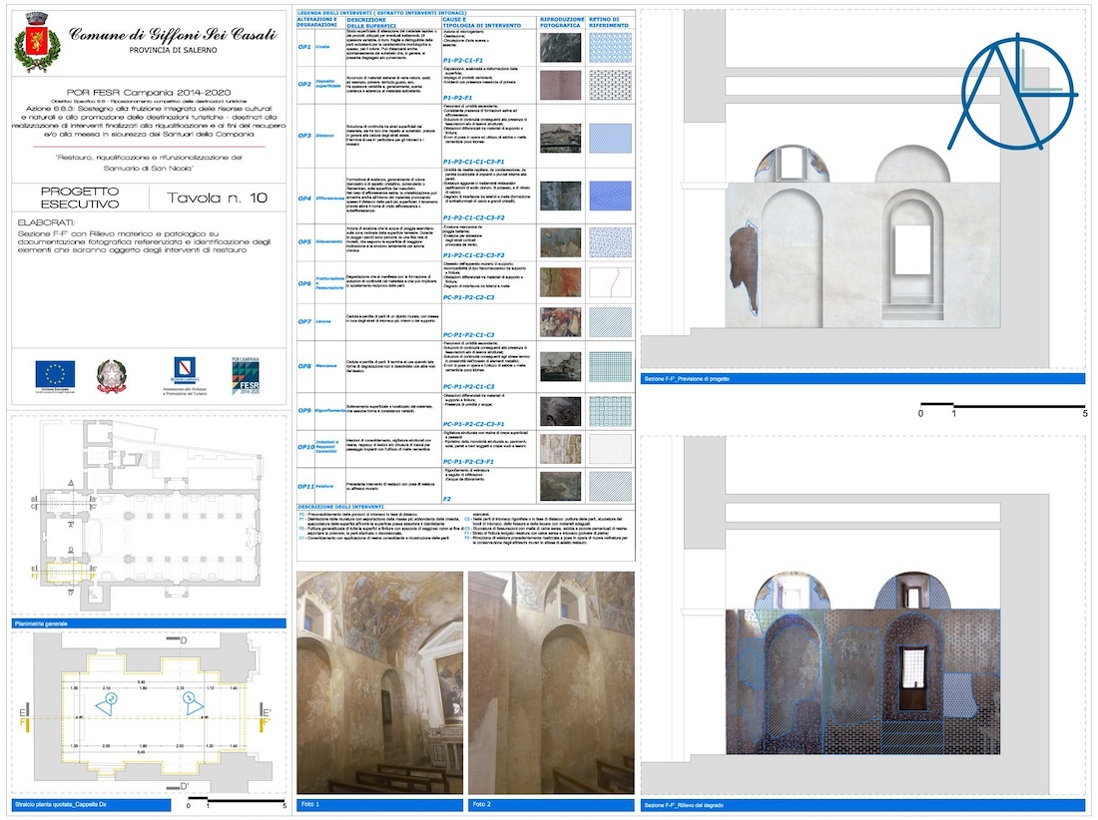The height and width of the screenshot is (820, 1098).
Task: Click the European Union flag logo
Action: coord(53,373)
